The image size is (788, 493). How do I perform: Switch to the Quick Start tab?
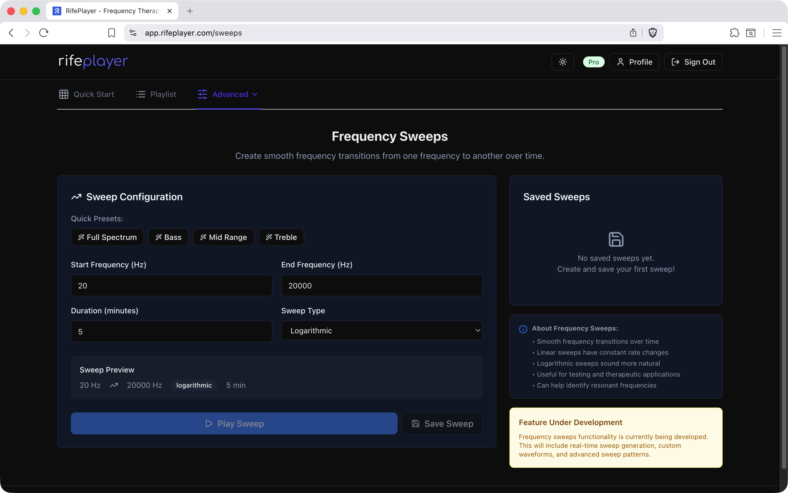[x=87, y=94]
